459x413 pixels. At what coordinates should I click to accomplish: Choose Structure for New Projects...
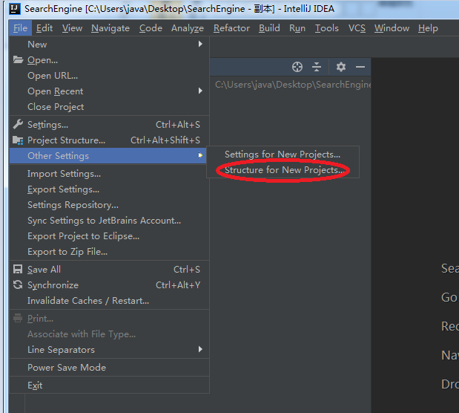tap(283, 170)
